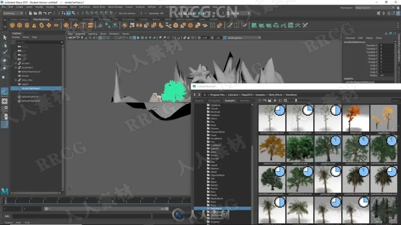
Task: Create a polygon cylinder from the shelf
Action: (27, 25)
